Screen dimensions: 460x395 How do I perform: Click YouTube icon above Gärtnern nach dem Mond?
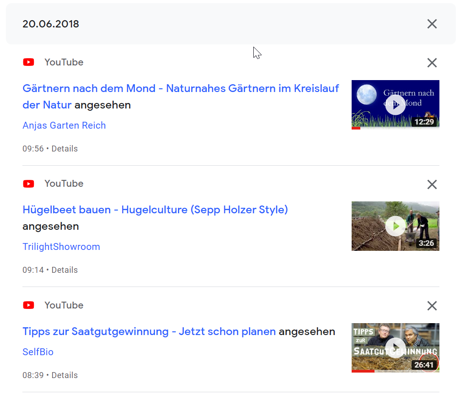click(28, 62)
